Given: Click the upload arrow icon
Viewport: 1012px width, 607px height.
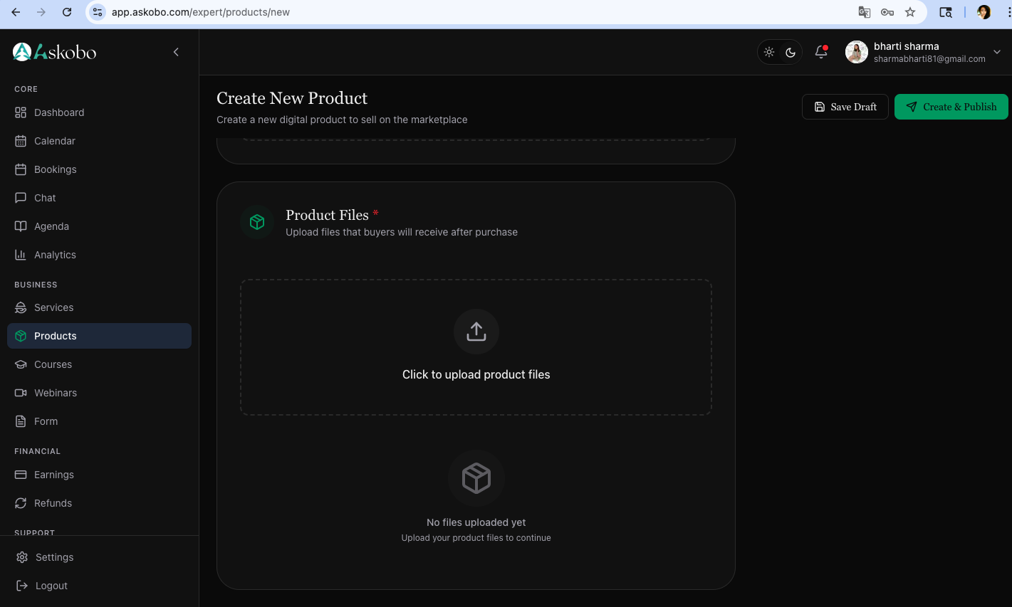Looking at the screenshot, I should click(476, 332).
